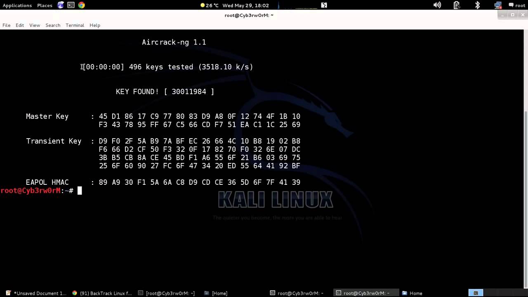Screen dimensions: 528x297
Task: Click the 496 keys tested line
Action: pyautogui.click(x=167, y=67)
